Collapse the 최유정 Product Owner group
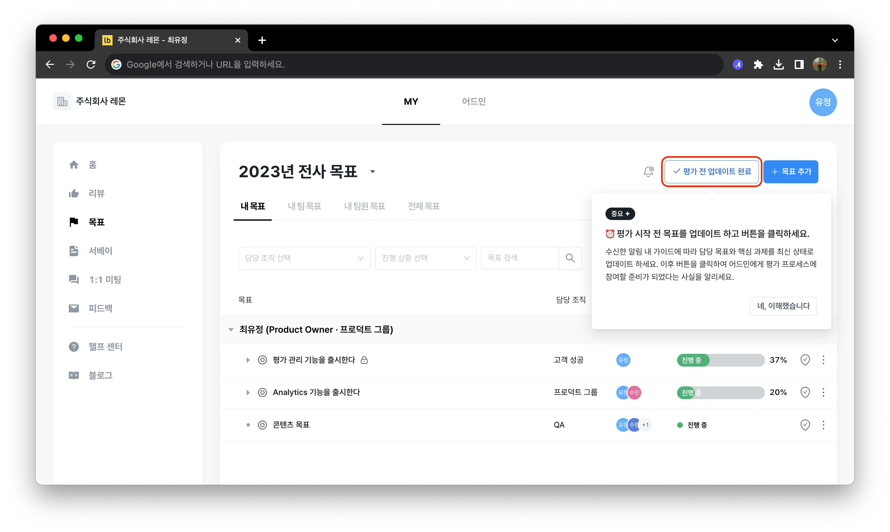The image size is (890, 532). (x=231, y=329)
